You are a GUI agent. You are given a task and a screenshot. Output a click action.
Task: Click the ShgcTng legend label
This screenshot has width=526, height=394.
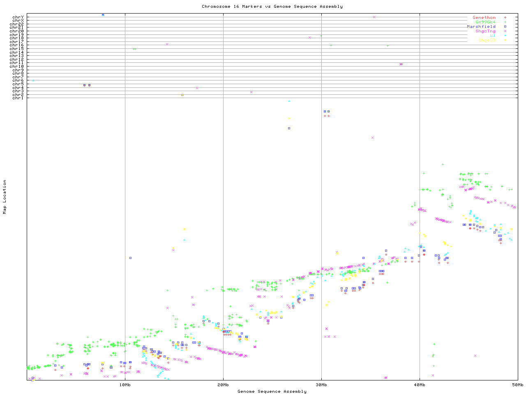(485, 31)
